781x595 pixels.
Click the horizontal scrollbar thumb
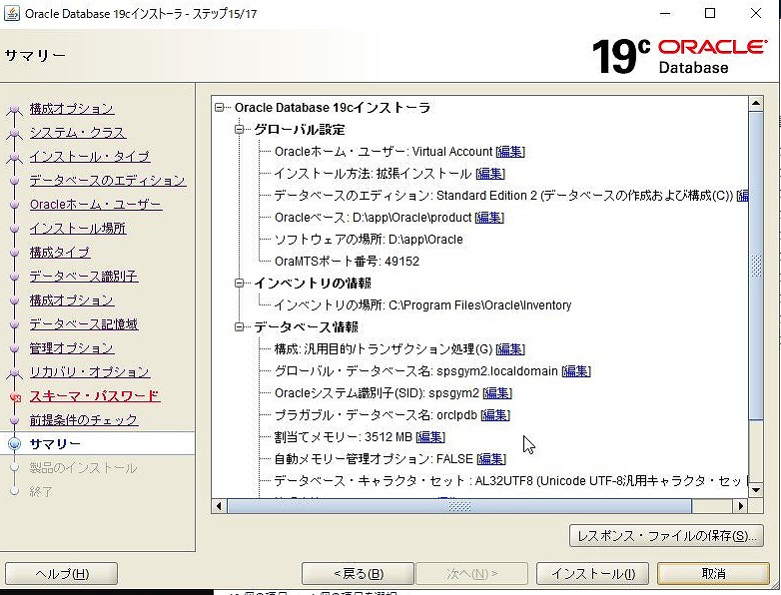point(459,506)
